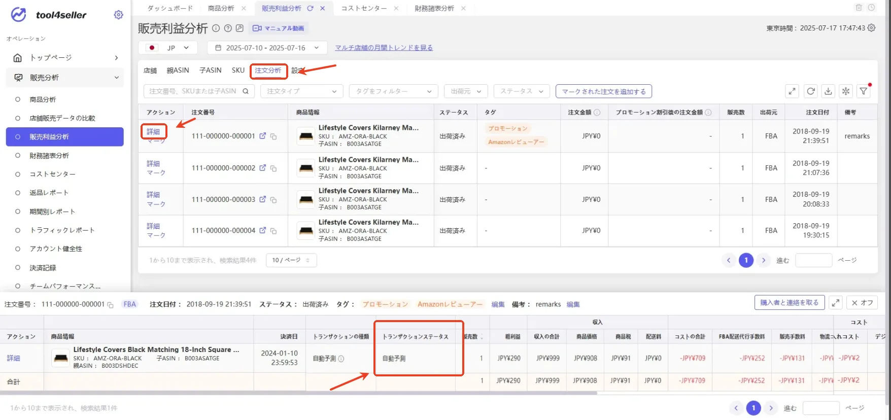The width and height of the screenshot is (891, 420).
Task: Click the download export icon
Action: [x=828, y=91]
